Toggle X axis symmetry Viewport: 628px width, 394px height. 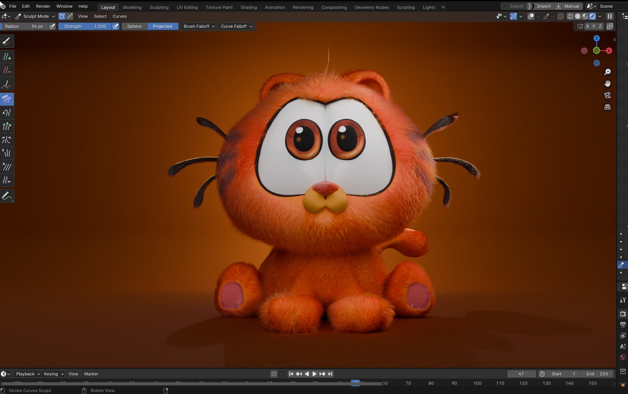pos(587,26)
